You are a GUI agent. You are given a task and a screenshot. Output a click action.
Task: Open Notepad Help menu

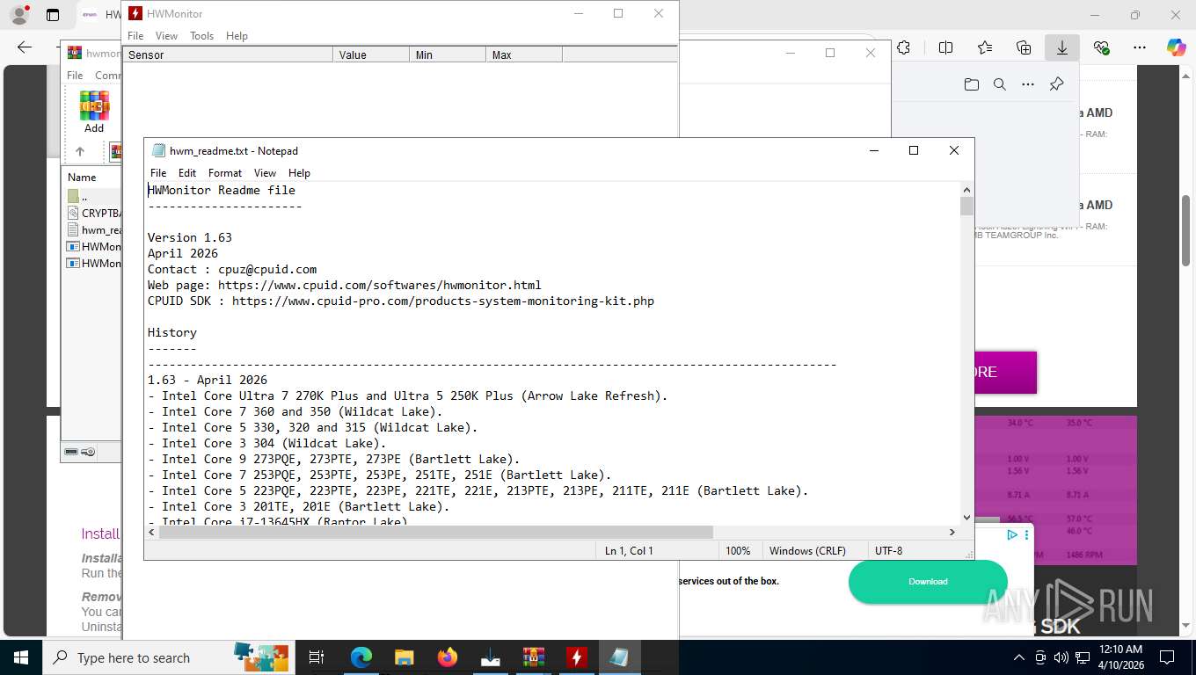pyautogui.click(x=299, y=173)
